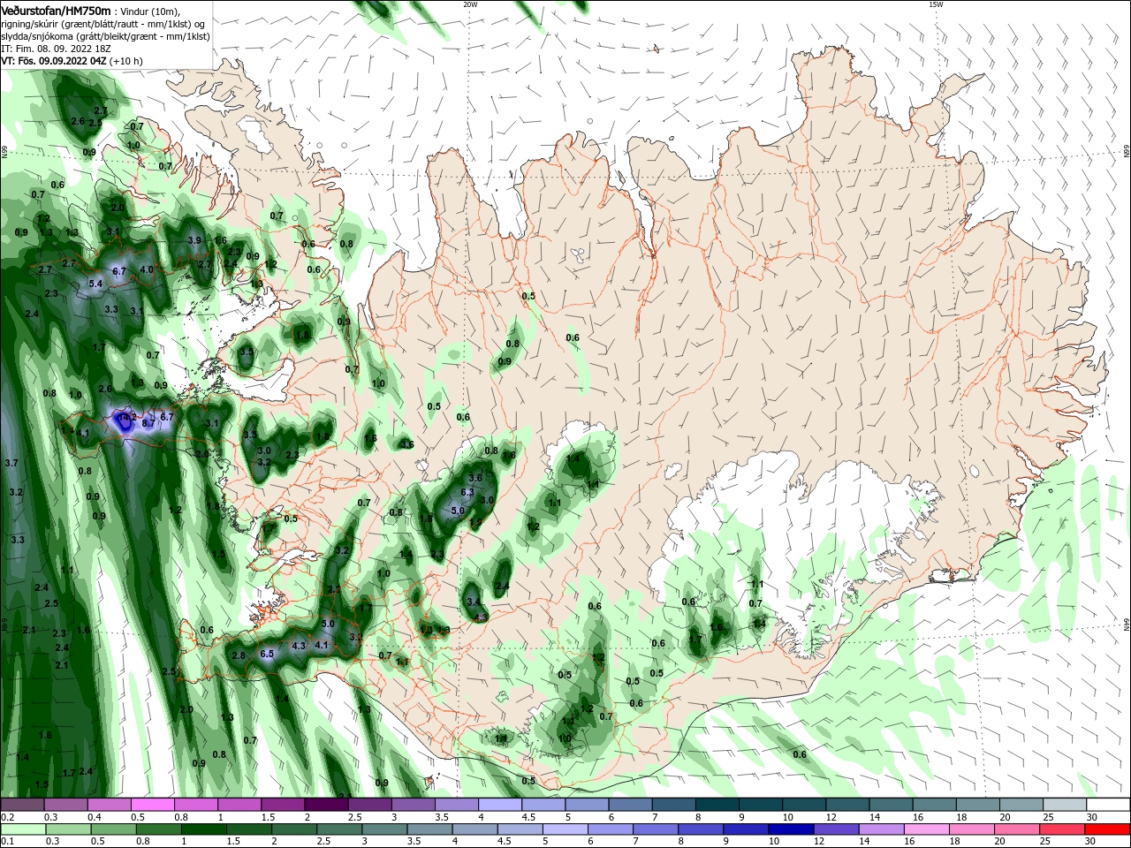Click the '2.8' precipitation value on the map

coord(239,655)
